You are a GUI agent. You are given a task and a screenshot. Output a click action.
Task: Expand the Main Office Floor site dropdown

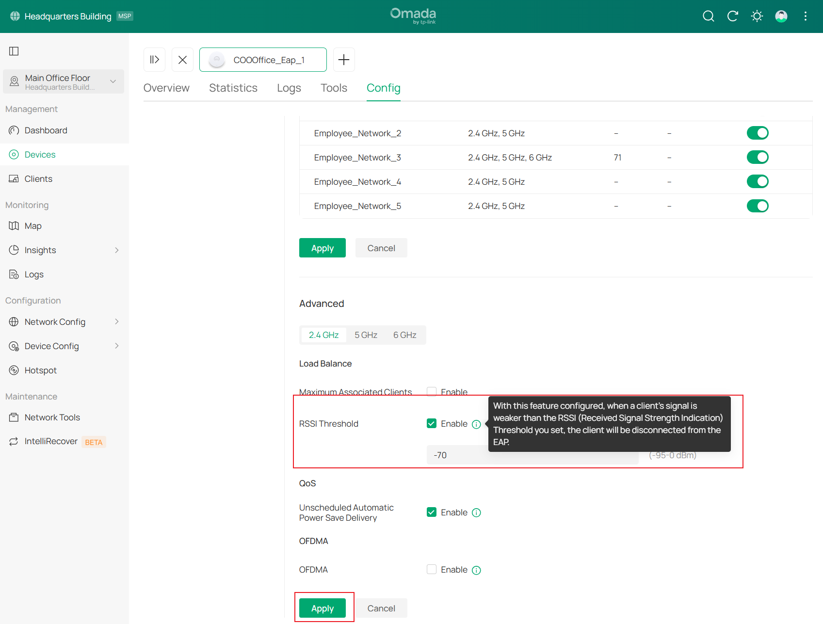pyautogui.click(x=113, y=81)
